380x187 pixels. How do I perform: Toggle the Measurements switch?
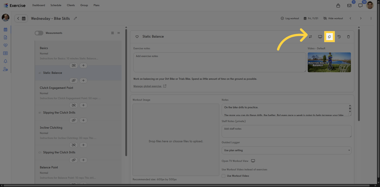coord(39,33)
